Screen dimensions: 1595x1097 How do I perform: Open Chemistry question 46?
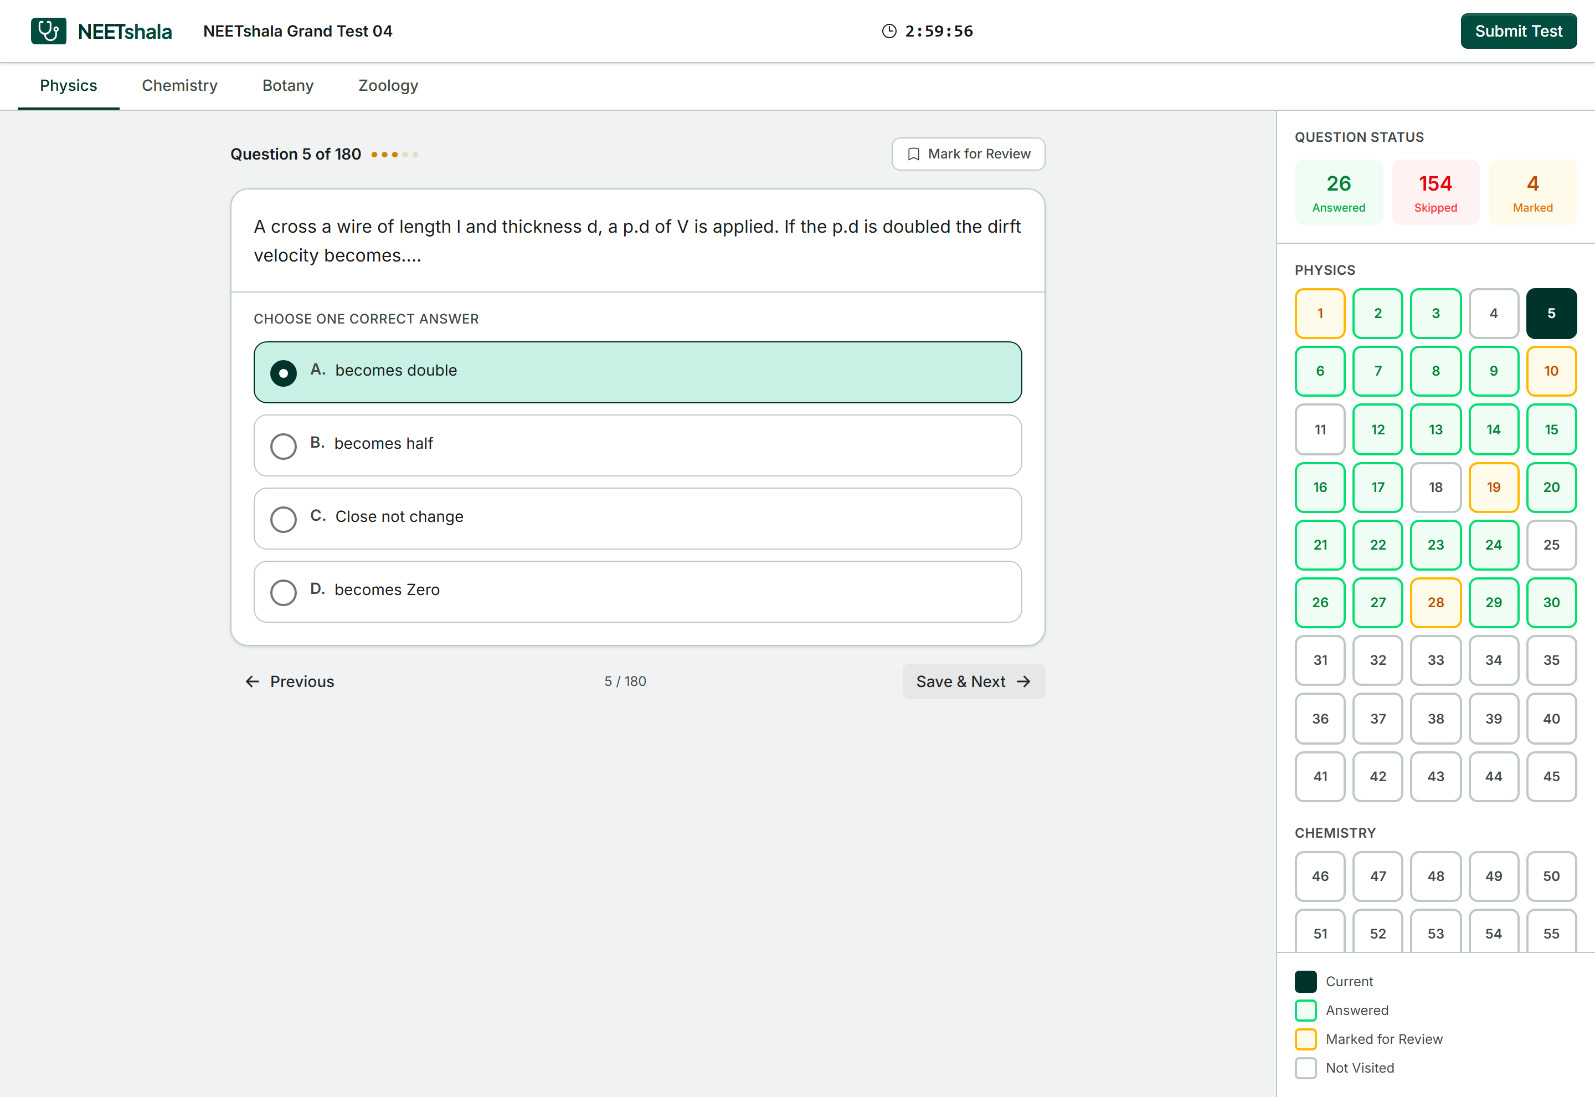click(1320, 876)
